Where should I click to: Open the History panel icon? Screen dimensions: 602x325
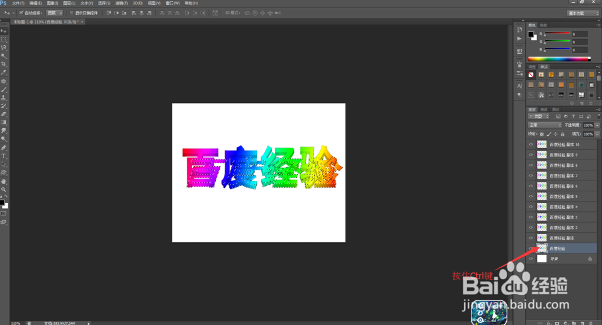click(520, 30)
